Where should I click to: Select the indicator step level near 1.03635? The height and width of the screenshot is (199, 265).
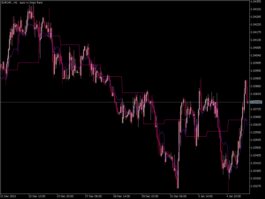click(238, 120)
